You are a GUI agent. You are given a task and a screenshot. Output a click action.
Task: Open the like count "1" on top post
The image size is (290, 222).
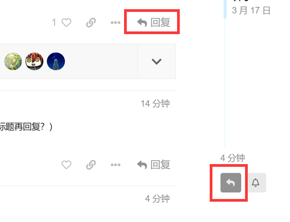coord(54,23)
